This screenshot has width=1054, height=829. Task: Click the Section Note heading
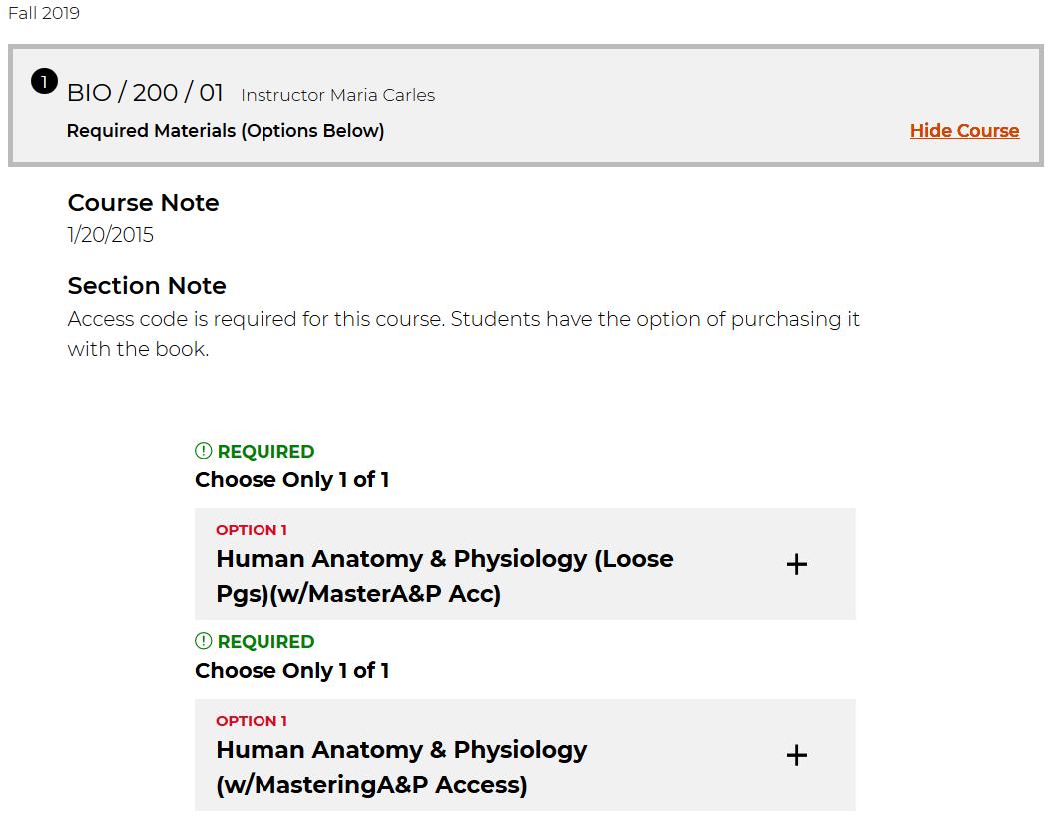pos(147,286)
